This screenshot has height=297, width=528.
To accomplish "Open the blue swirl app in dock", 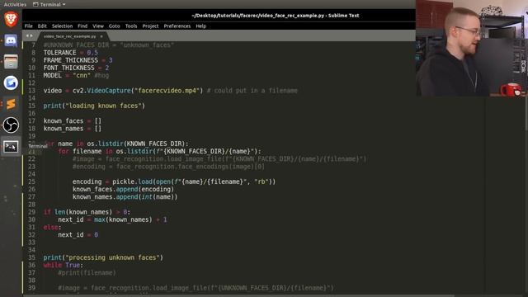I will click(x=11, y=82).
